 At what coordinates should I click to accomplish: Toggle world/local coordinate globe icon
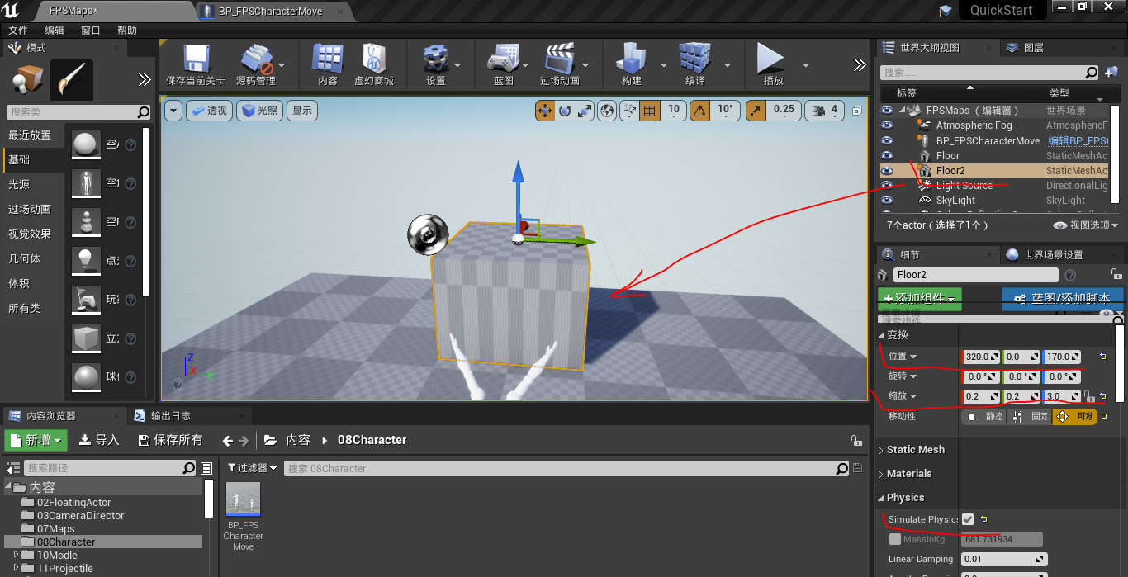point(607,111)
